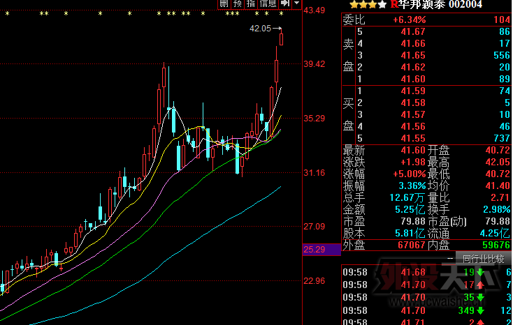Click the 市盈(动) dynamic PE field

pos(447,221)
